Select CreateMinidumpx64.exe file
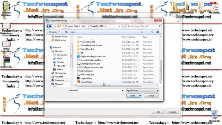 point(92,60)
